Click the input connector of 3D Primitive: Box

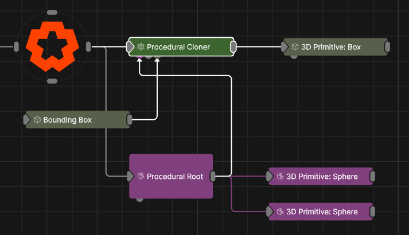click(285, 47)
